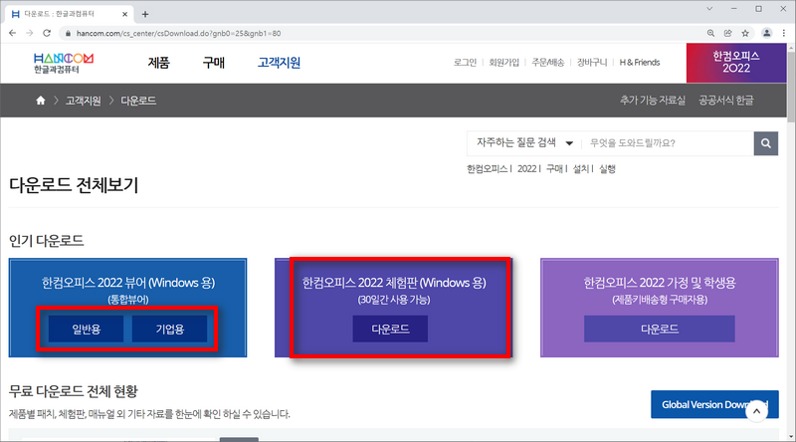Viewport: 796px width, 442px height.
Task: Click the lock icon in the address bar
Action: (68, 33)
